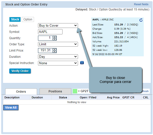Image resolution: width=153 pixels, height=135 pixels.
Task: Click the refresh quote icon for AAPL
Action: pos(141,20)
